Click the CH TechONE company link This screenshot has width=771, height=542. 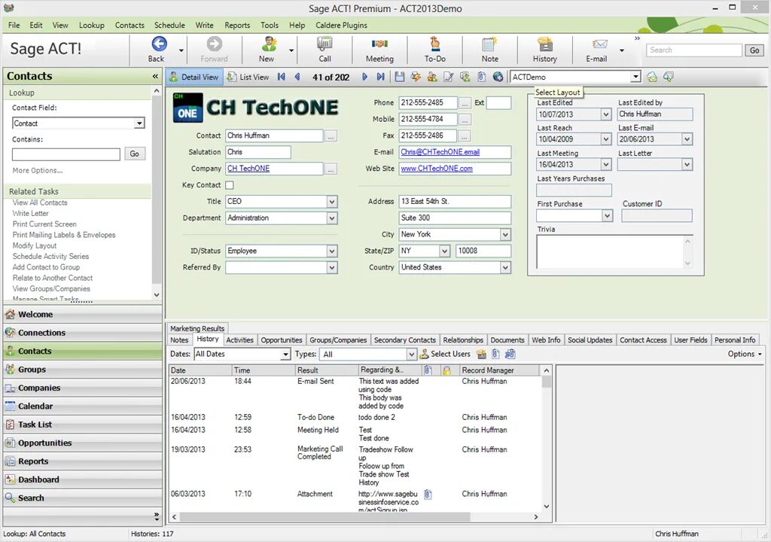click(248, 168)
